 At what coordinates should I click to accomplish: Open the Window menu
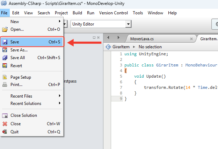tap(155, 13)
